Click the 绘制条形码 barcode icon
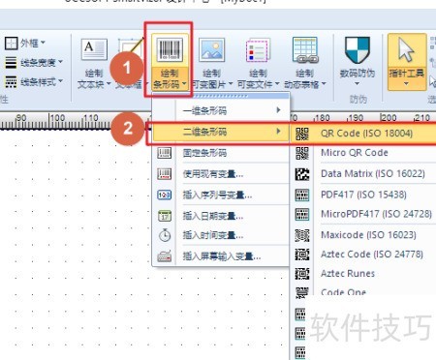 (170, 49)
